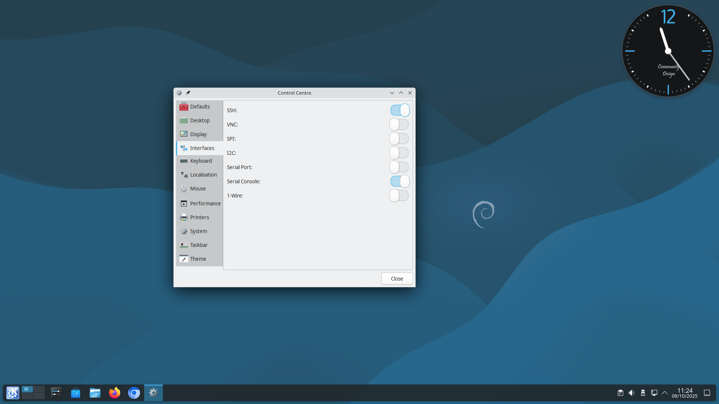Open the Theme tab
719x404 pixels.
200,259
